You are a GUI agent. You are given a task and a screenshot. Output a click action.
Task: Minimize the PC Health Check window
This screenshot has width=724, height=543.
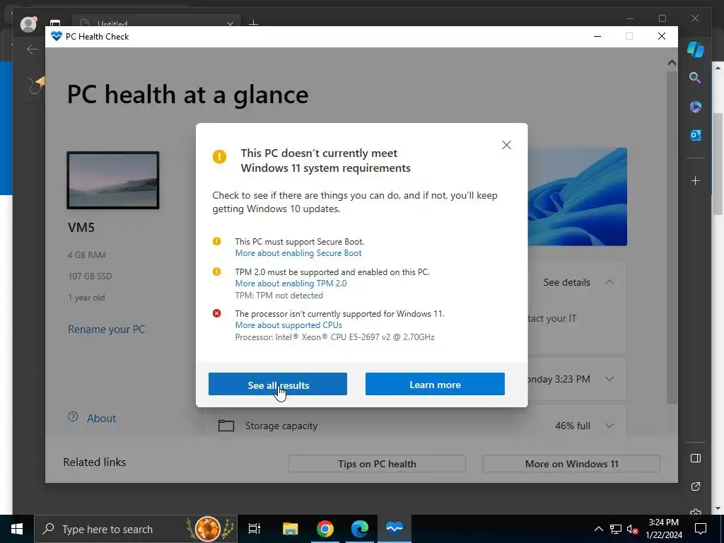click(x=597, y=37)
